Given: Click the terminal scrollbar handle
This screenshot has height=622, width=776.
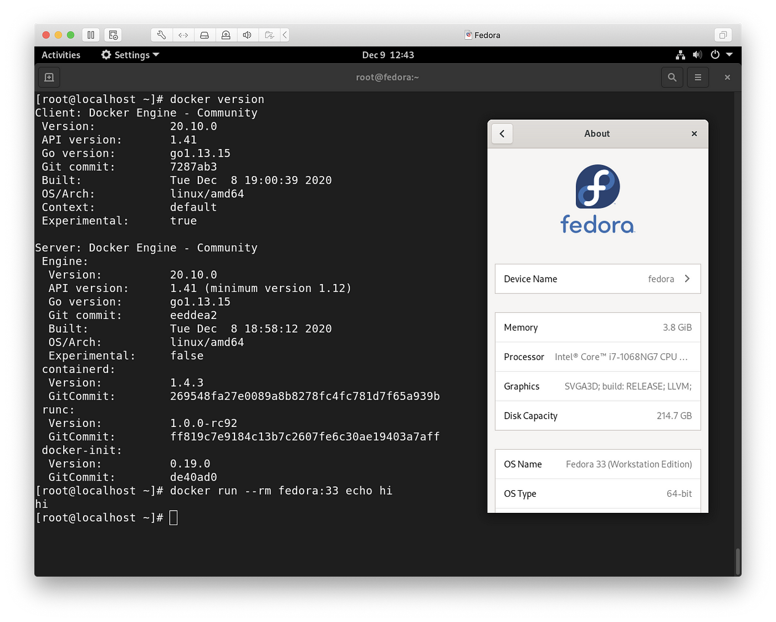Looking at the screenshot, I should click(x=738, y=562).
